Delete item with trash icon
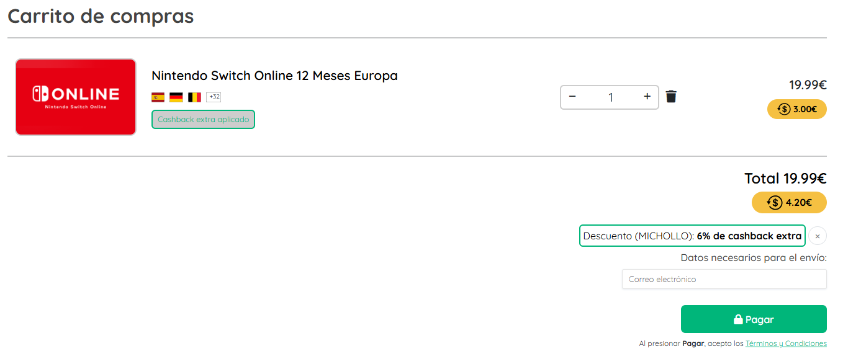 tap(671, 97)
